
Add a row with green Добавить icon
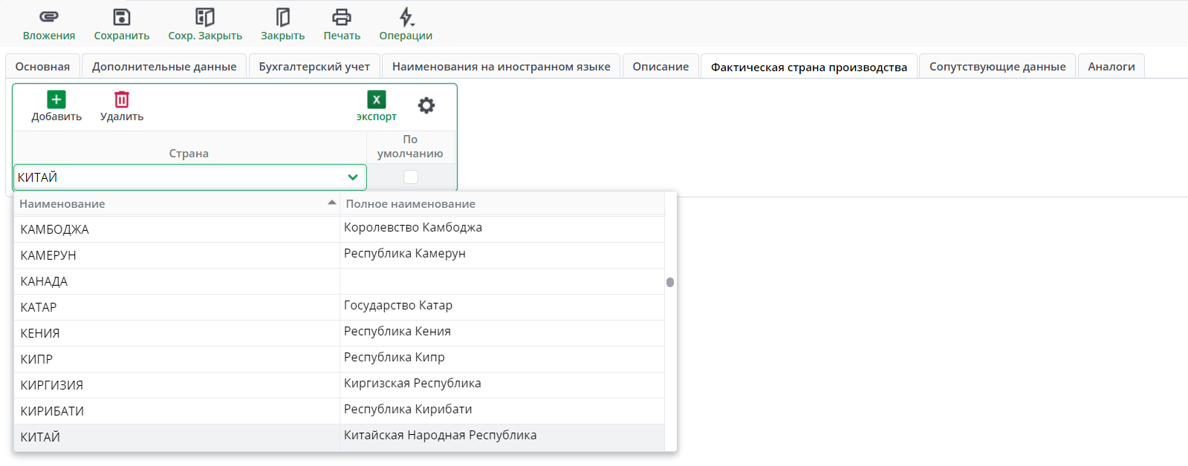pos(56,99)
